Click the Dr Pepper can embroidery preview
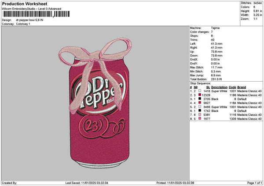The height and width of the screenshot is (186, 264). point(95,103)
